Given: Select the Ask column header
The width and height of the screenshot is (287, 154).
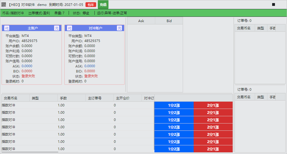Looking at the screenshot, I should (x=141, y=21).
